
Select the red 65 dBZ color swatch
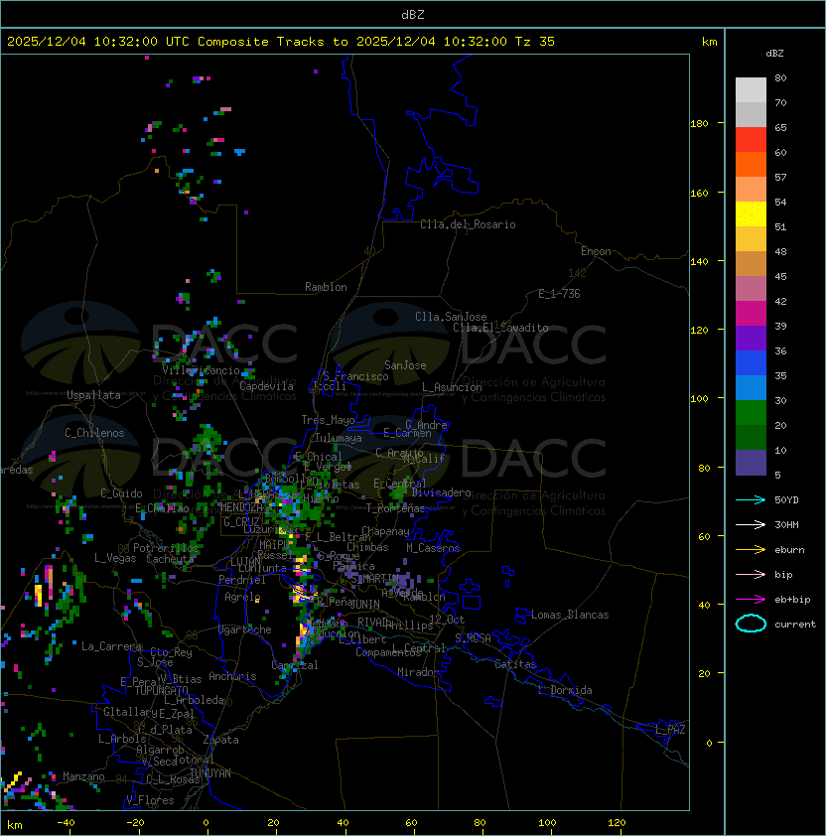(x=751, y=140)
